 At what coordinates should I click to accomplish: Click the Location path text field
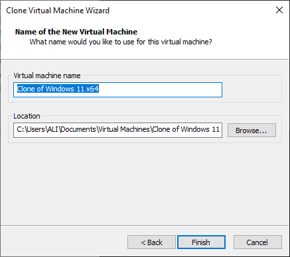point(117,130)
